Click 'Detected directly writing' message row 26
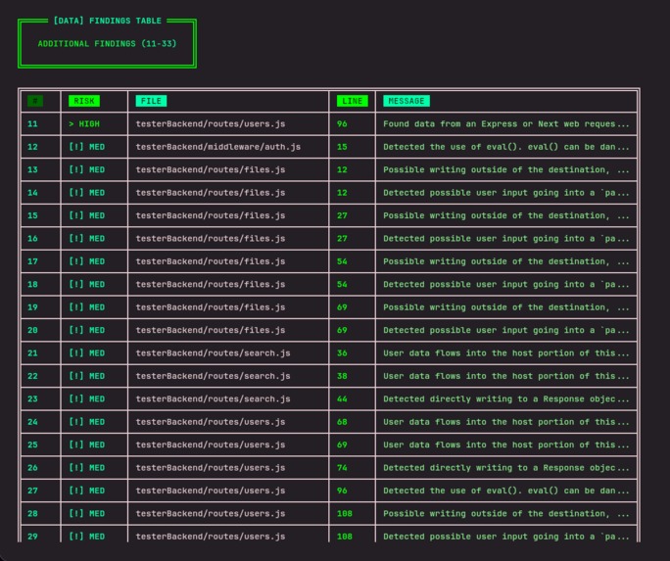 (x=505, y=468)
